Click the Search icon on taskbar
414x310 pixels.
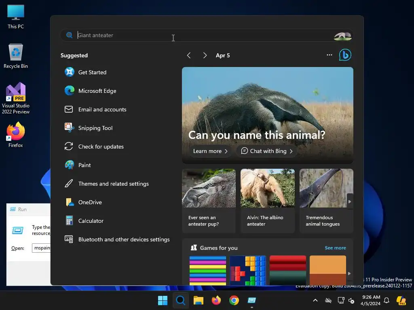click(x=181, y=300)
